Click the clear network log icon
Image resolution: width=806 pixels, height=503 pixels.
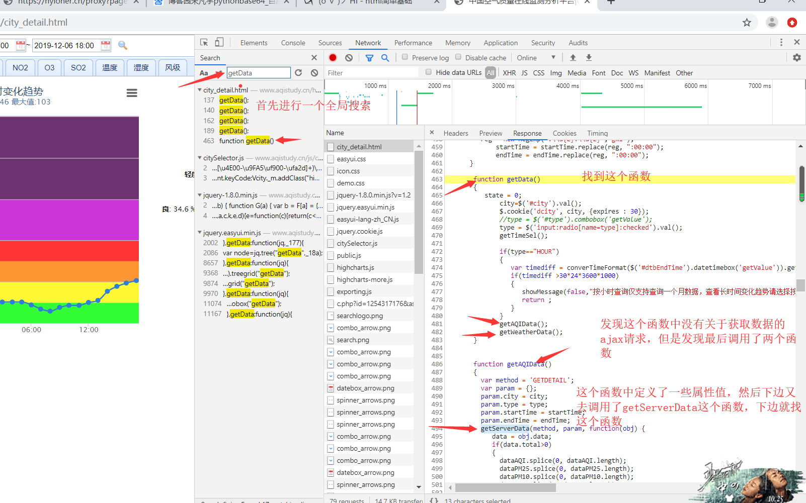(349, 58)
